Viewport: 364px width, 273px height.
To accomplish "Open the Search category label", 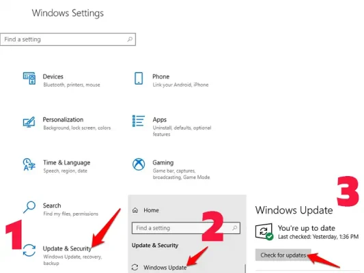I will pyautogui.click(x=52, y=205).
